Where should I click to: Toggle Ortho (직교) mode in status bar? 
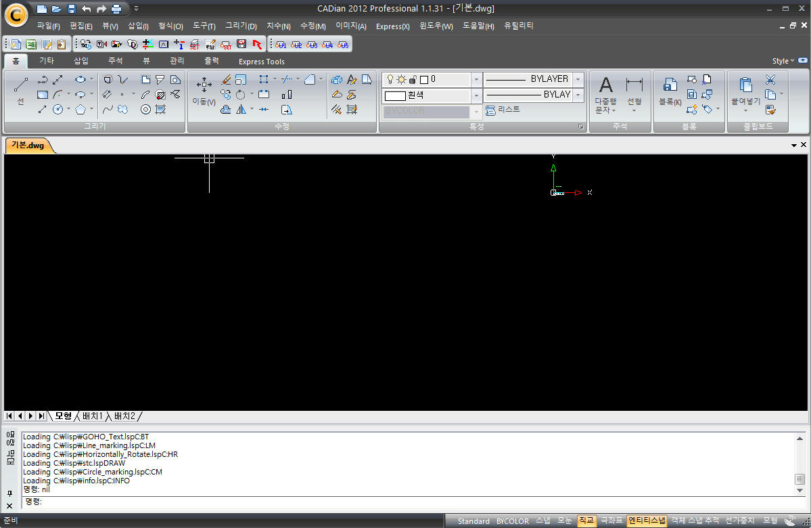tap(586, 521)
